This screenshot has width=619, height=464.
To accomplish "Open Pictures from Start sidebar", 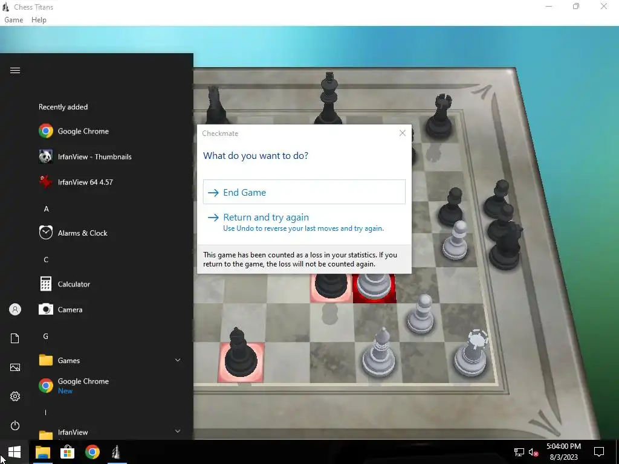I will (x=15, y=367).
